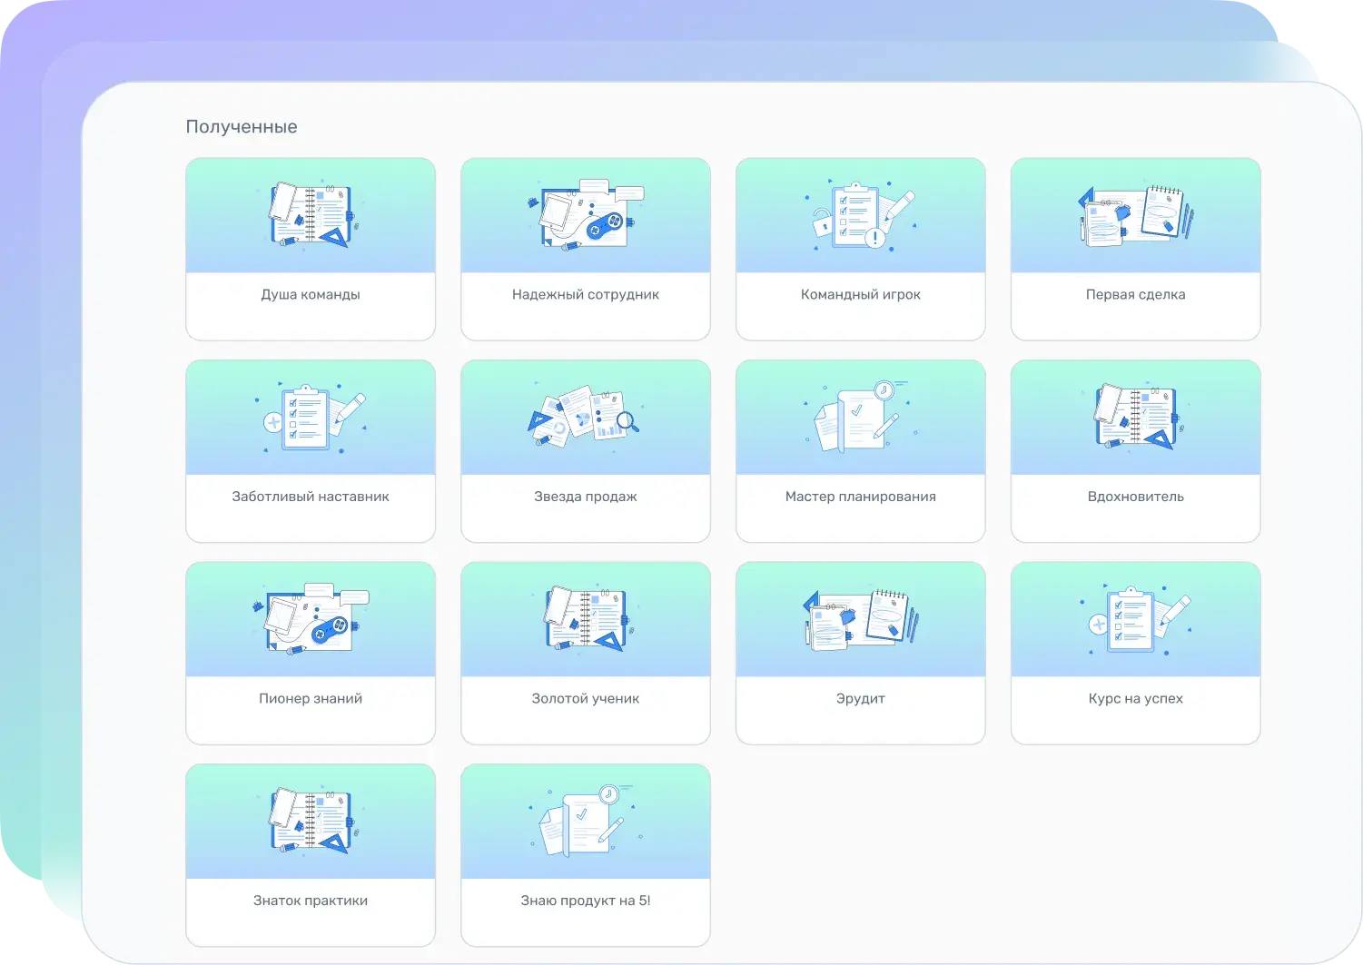Click the Командный игрок label
Image resolution: width=1363 pixels, height=965 pixels.
point(861,294)
